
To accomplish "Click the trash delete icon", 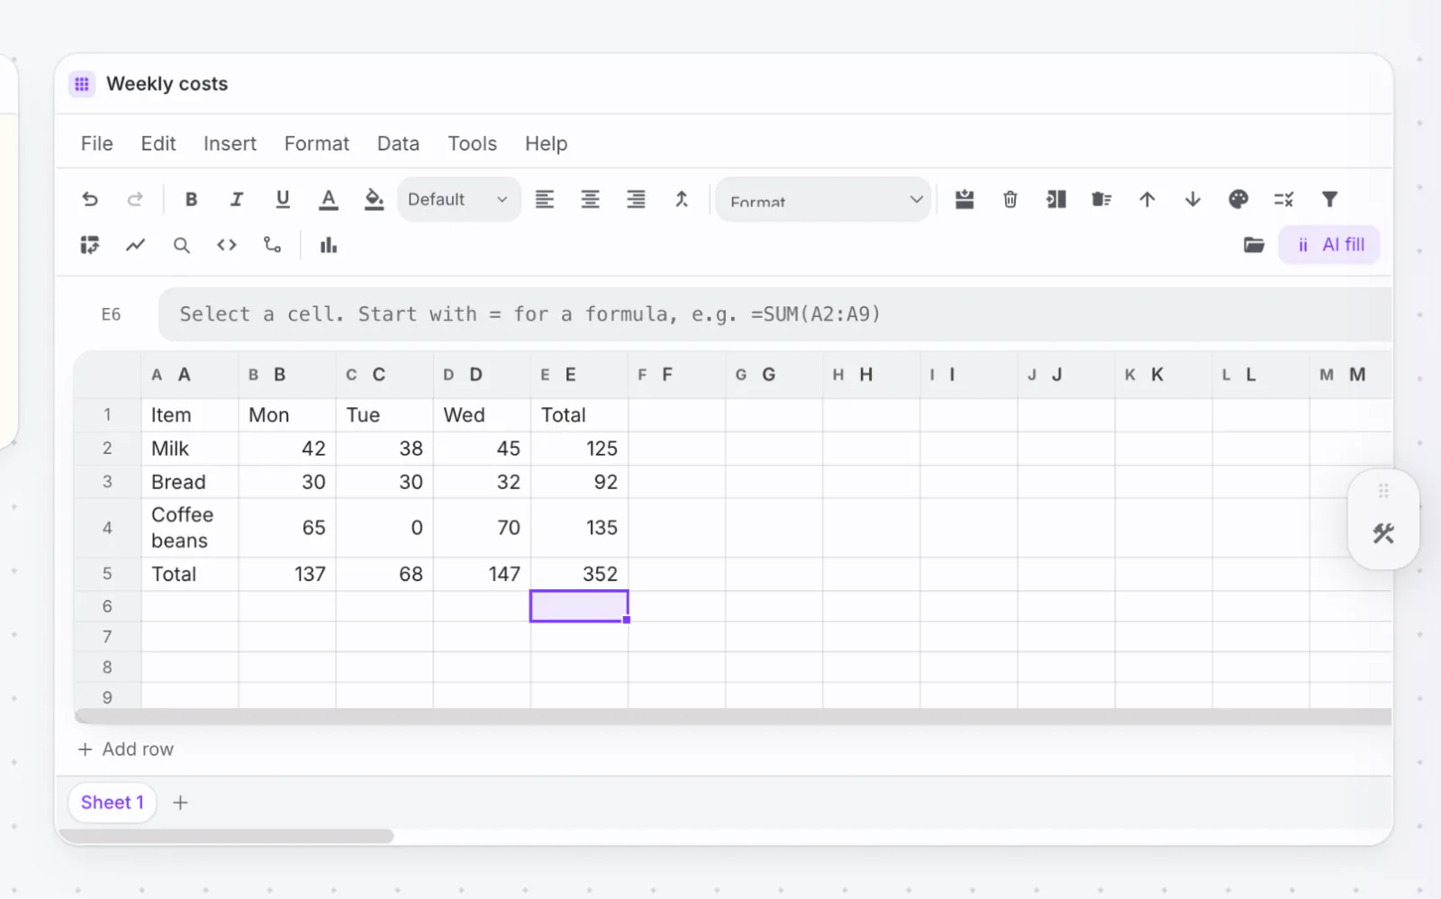I will click(1011, 199).
